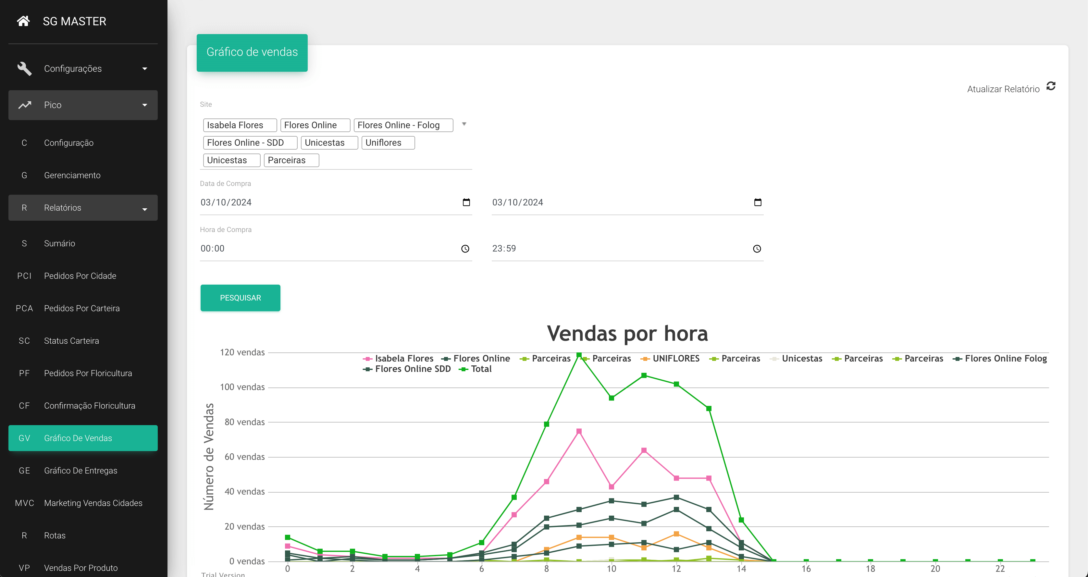This screenshot has height=577, width=1088.
Task: Open the calendar picker for start date
Action: (x=466, y=202)
